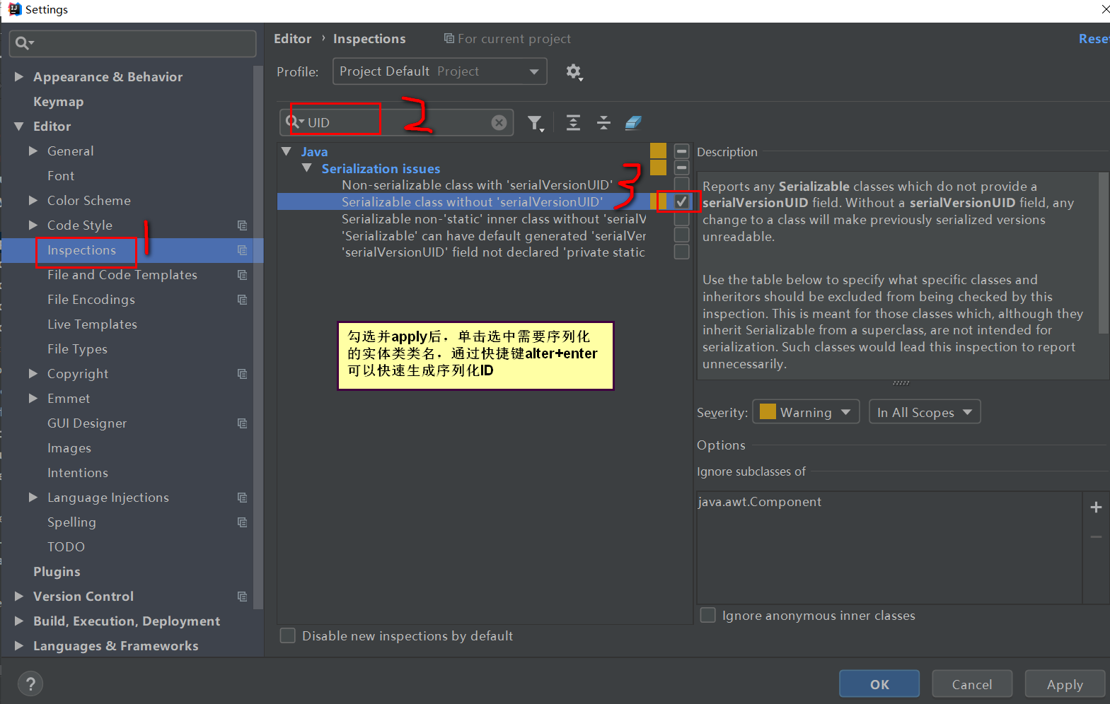Enable Serializable non-static inner class inspection checkbox
The height and width of the screenshot is (704, 1110).
point(681,219)
